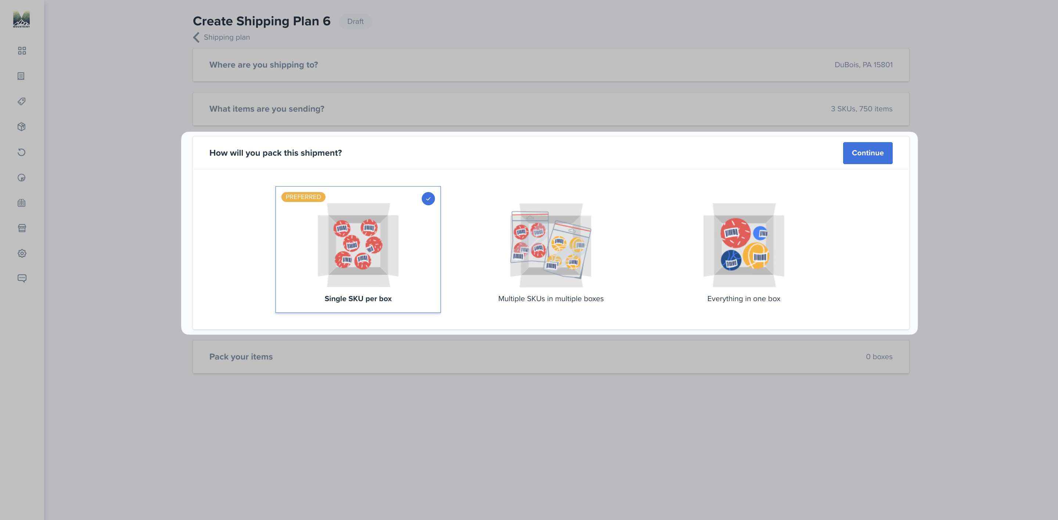The image size is (1058, 520).
Task: Open the settings gear icon in sidebar
Action: [22, 254]
